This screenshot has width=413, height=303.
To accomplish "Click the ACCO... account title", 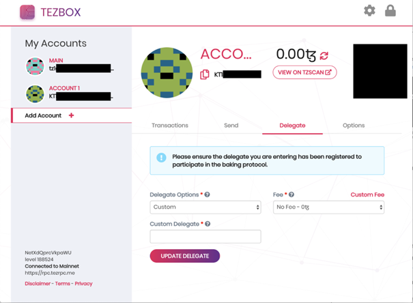I will pos(226,54).
